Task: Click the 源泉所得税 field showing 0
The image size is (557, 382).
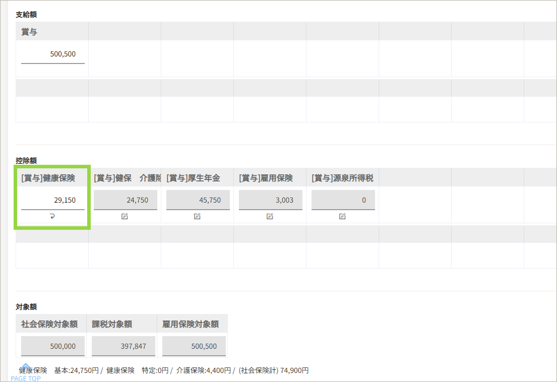Action: pyautogui.click(x=343, y=200)
